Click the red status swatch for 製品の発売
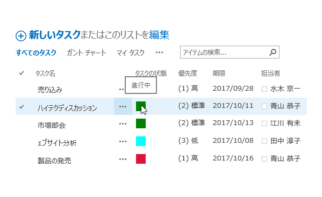This screenshot has height=197, width=322. [141, 159]
